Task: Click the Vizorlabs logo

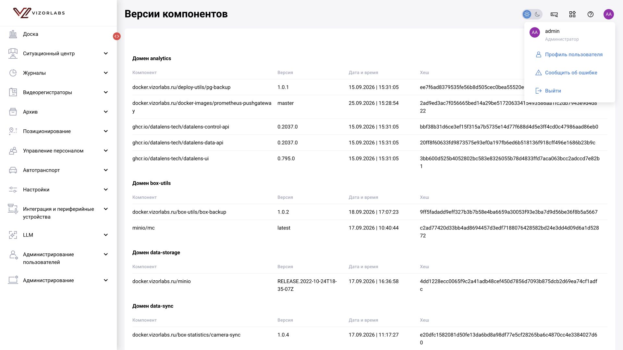Action: click(x=39, y=13)
